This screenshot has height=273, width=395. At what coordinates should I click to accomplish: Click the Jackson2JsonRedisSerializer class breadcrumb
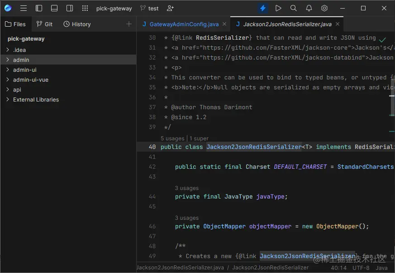pos(270,268)
